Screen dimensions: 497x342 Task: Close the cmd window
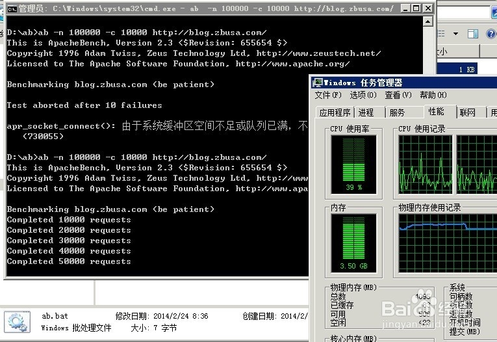[428, 8]
